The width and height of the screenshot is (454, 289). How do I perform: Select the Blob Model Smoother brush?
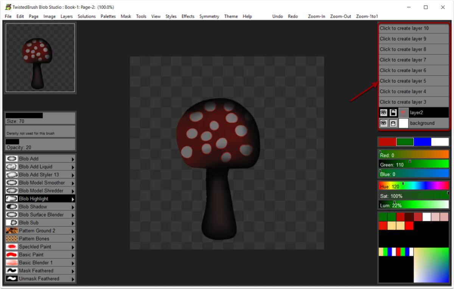(x=34, y=183)
